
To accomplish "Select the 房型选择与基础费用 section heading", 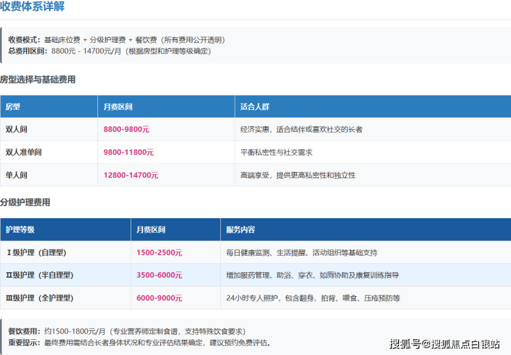I will coord(38,80).
